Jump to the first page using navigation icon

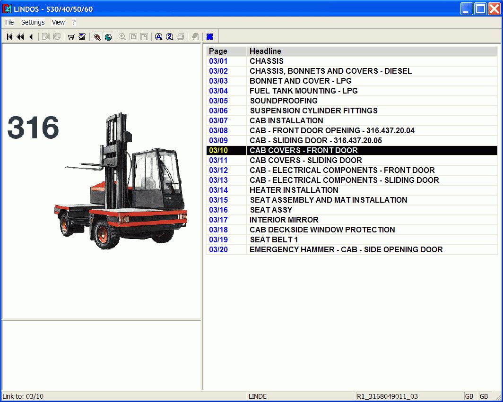(x=9, y=36)
